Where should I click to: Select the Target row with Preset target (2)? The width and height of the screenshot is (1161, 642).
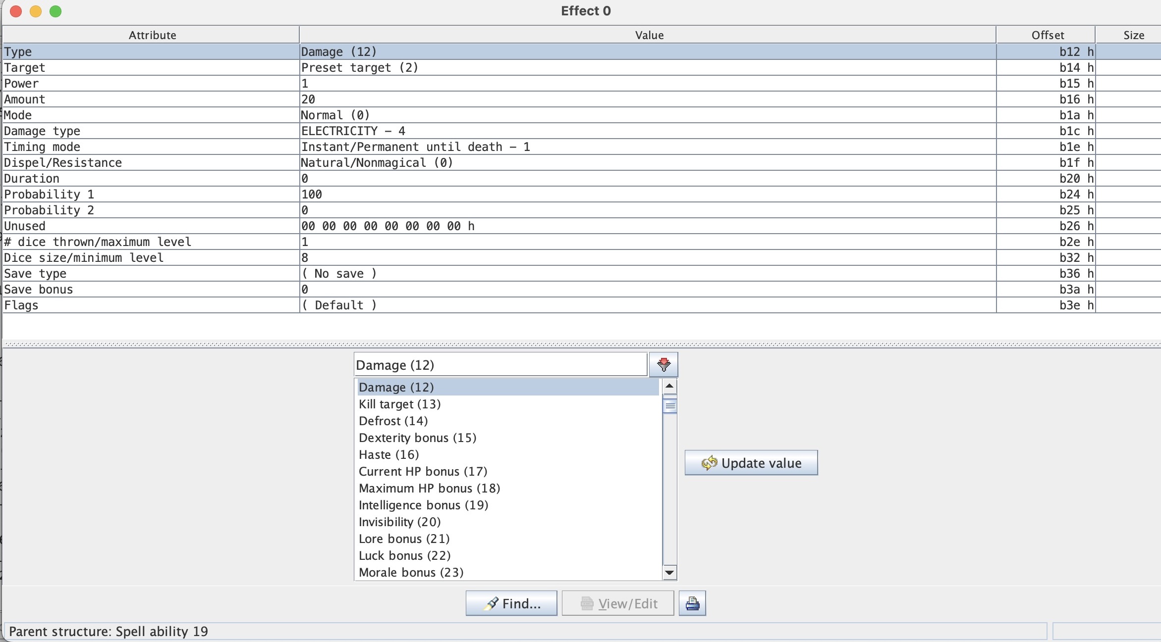point(582,67)
